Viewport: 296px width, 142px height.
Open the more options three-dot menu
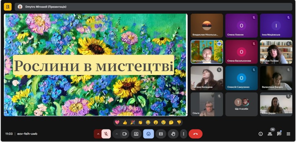[183, 134]
